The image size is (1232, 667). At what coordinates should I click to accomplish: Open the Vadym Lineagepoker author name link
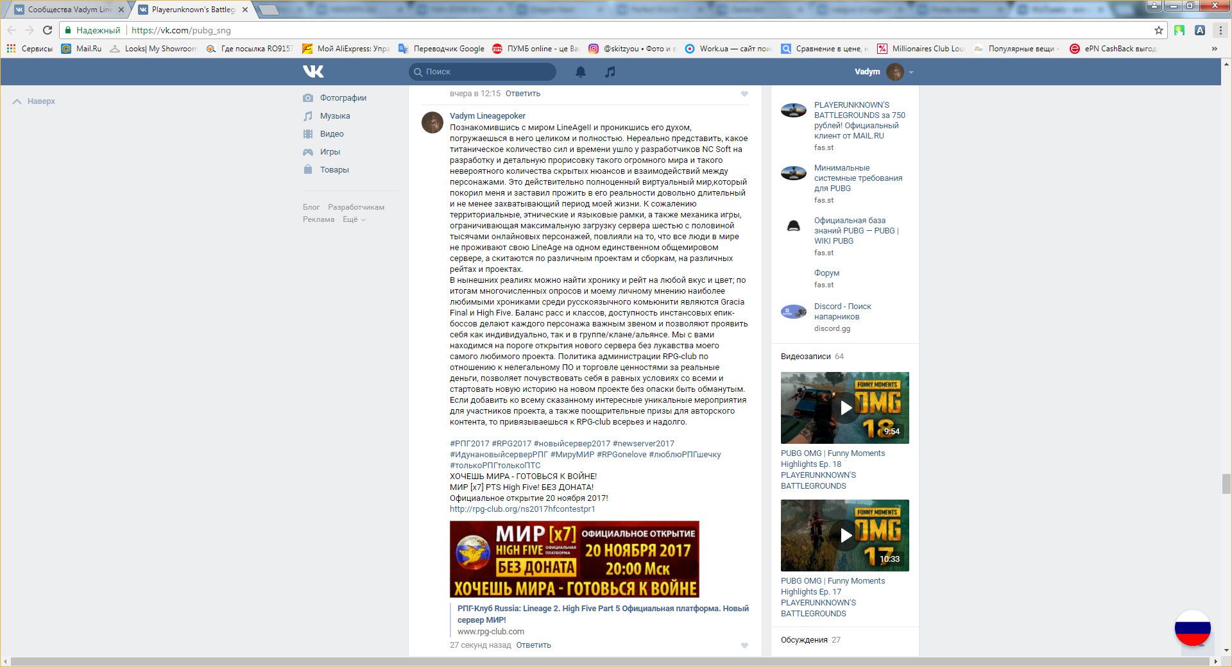coord(488,116)
